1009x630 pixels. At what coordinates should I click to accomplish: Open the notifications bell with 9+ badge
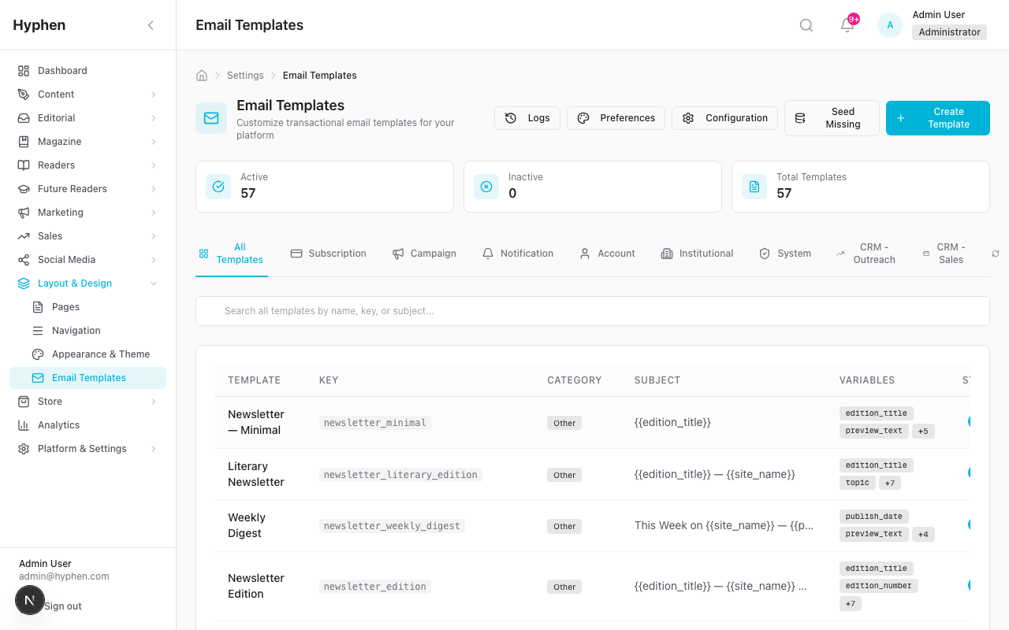(847, 25)
